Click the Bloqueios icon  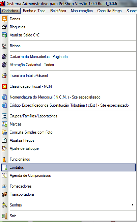coord(4,27)
